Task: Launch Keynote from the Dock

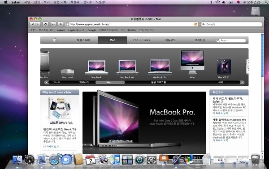Action: 164,160
